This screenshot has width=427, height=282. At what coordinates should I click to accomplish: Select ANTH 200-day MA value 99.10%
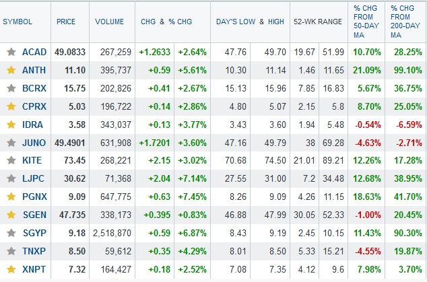click(x=408, y=70)
